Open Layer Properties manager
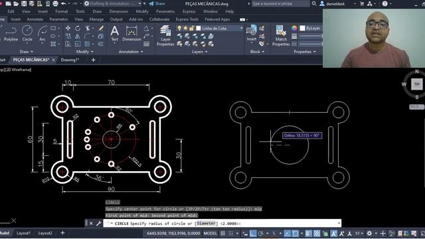 coord(165,36)
